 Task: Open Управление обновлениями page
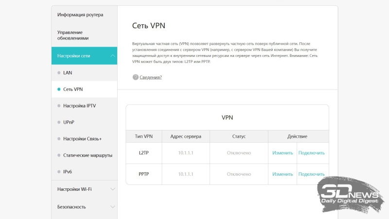point(73,35)
